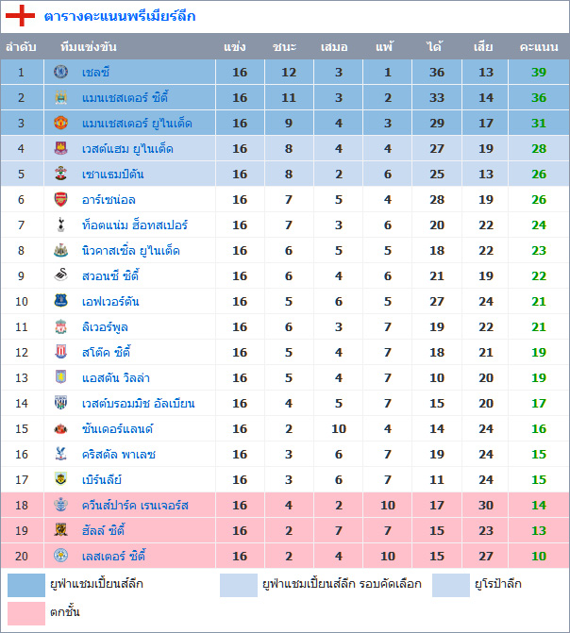Open the อาร์เซน่อล team link

[109, 200]
